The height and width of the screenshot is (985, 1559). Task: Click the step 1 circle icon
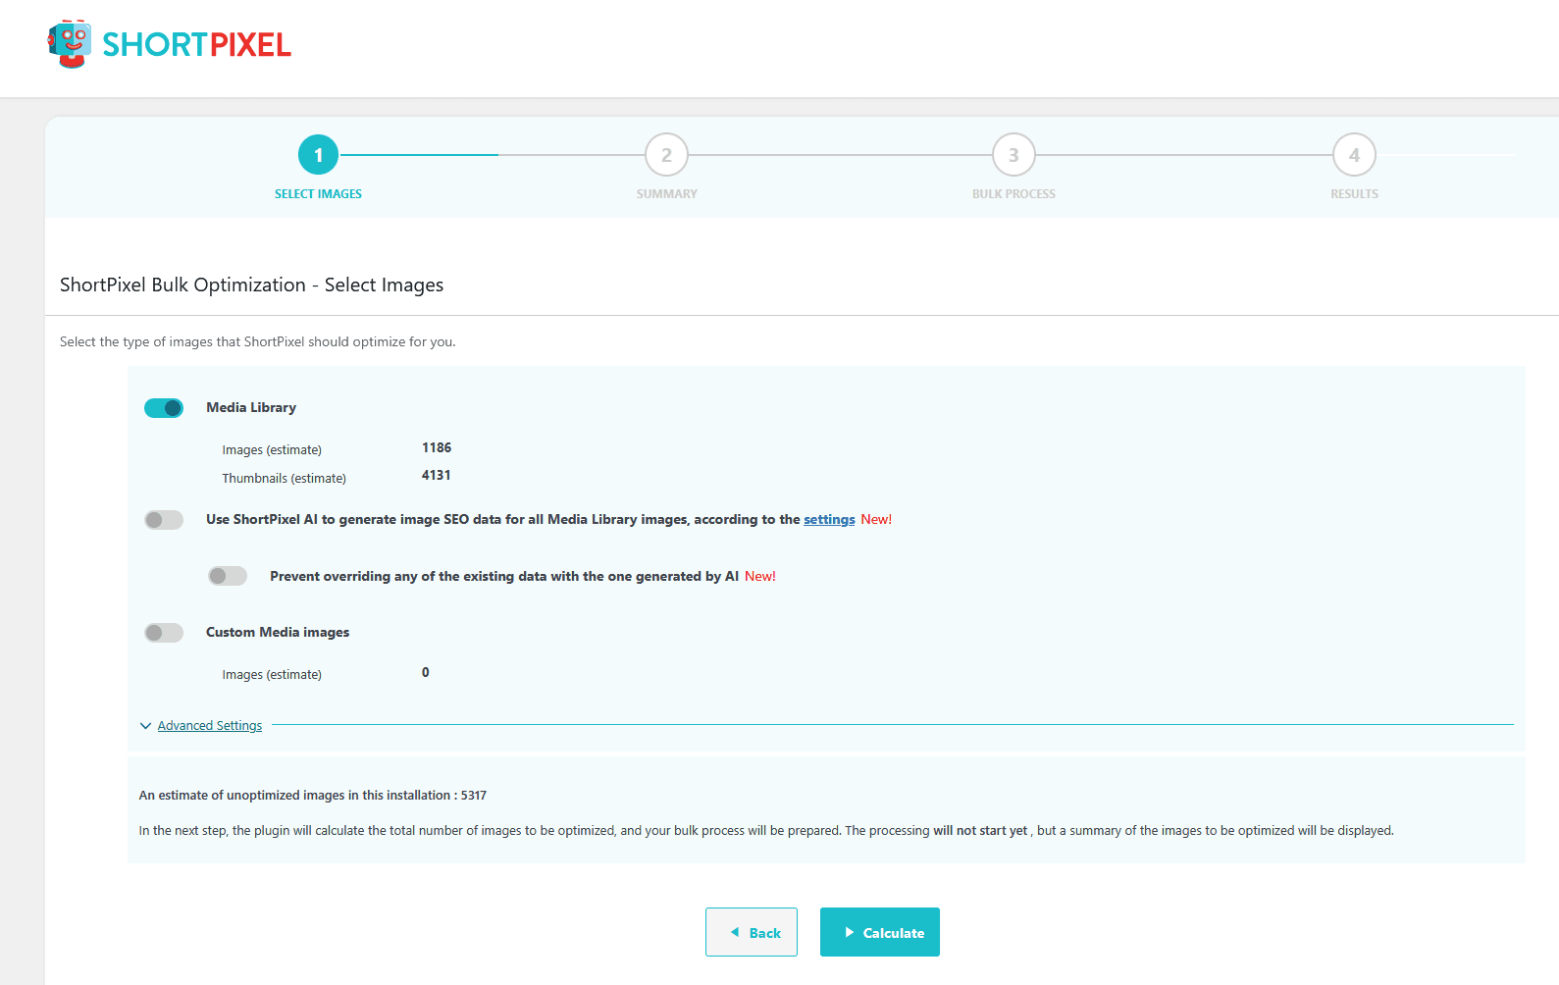click(x=318, y=155)
